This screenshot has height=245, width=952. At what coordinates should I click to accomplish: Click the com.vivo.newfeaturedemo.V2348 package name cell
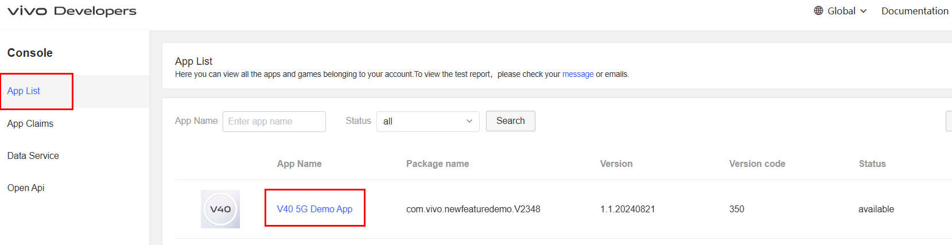click(473, 209)
